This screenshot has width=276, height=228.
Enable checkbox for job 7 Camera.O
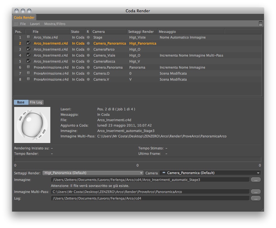coord(28,73)
